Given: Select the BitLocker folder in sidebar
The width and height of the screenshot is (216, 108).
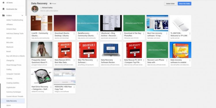Looking at the screenshot, I should click(x=10, y=42).
